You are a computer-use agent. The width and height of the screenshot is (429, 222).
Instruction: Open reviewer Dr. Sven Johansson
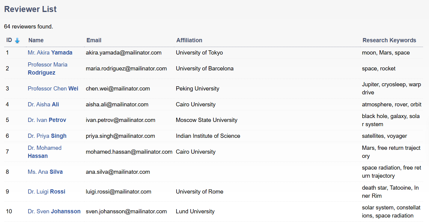(54, 211)
